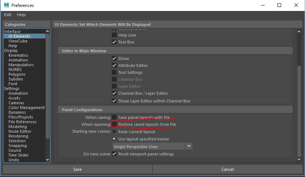Choose Use layout specified below option
This screenshot has width=305, height=177.
pyautogui.click(x=114, y=139)
